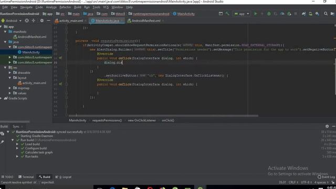Open the VCS menu
Screen dimensions: 336x189
point(106,7)
